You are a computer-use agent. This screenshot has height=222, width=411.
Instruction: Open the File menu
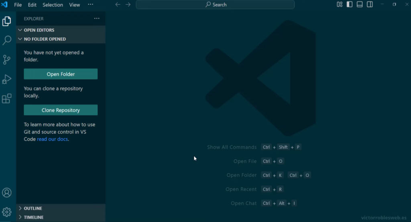pos(18,5)
